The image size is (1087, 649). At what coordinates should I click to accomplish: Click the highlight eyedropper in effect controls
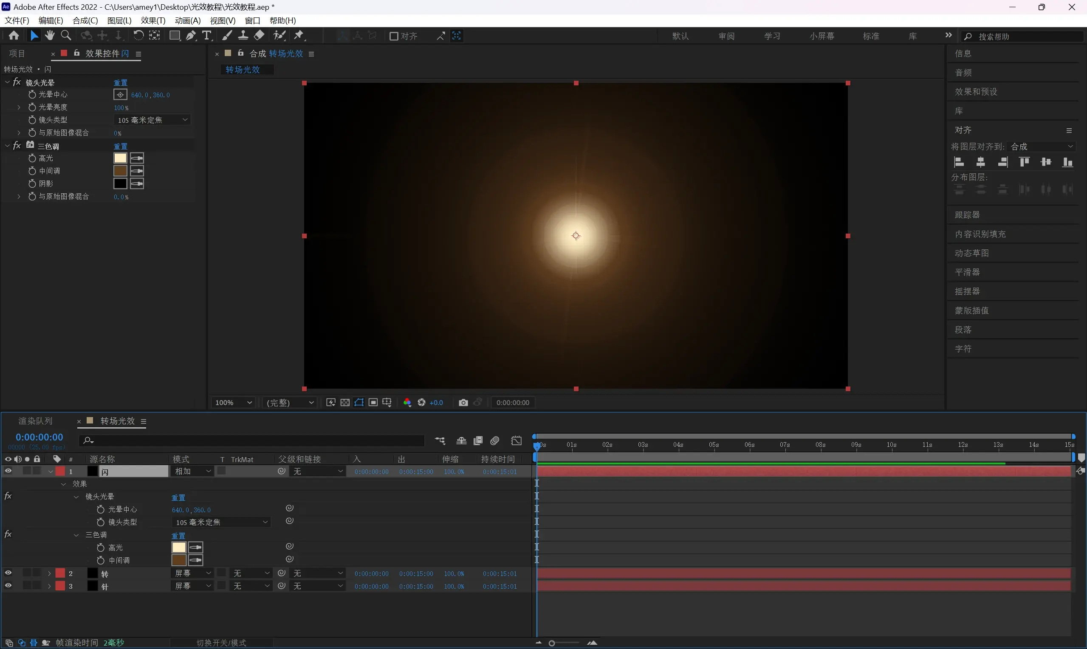click(137, 158)
